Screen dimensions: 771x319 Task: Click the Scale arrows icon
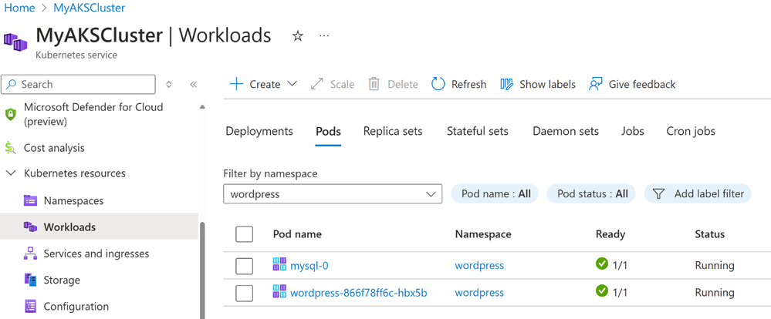(x=317, y=84)
